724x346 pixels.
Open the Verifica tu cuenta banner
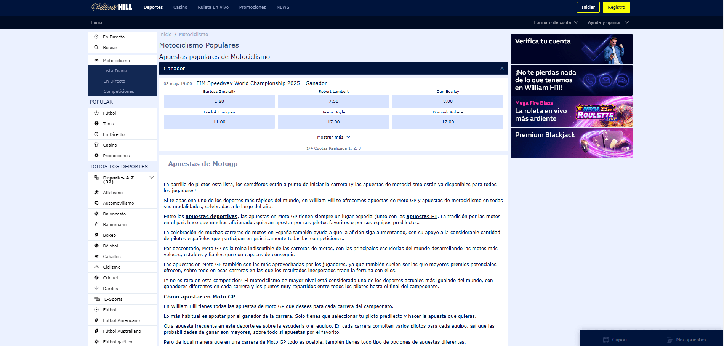(x=572, y=49)
